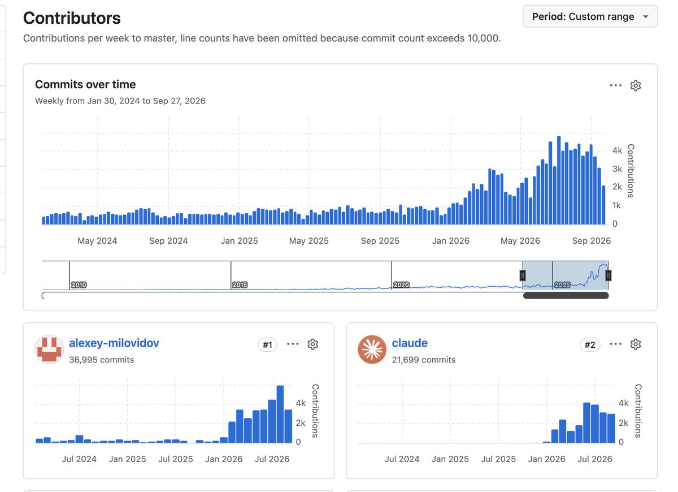
Task: Open claude profile link
Action: tap(410, 343)
